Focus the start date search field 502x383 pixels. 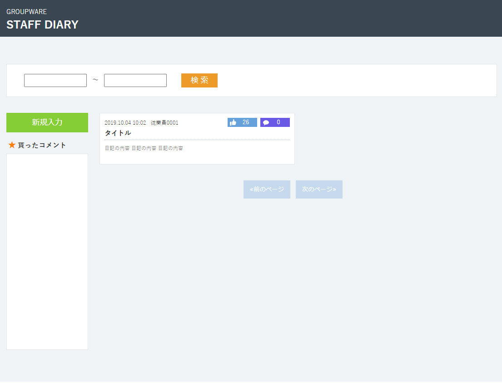(55, 81)
